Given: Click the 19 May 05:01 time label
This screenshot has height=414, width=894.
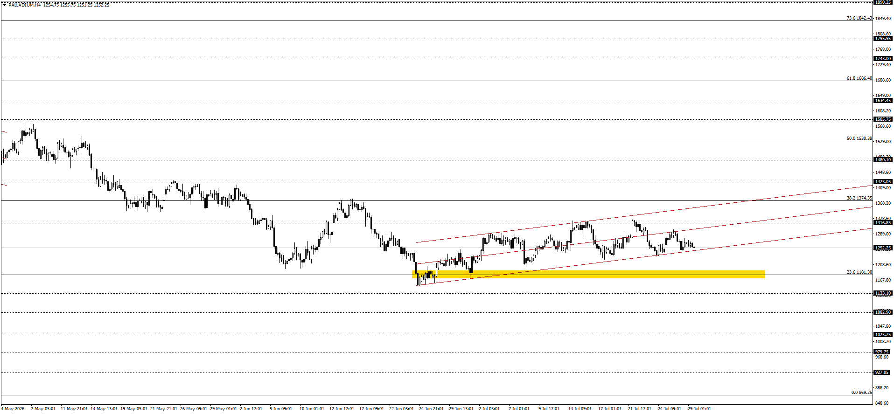Looking at the screenshot, I should point(134,409).
